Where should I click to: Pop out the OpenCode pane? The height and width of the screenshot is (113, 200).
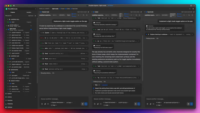coord(194,12)
